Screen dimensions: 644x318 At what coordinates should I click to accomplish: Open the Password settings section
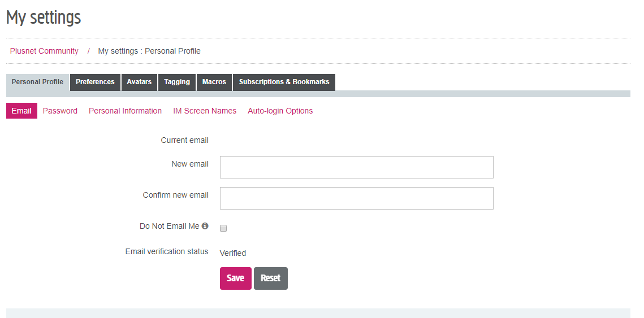click(60, 111)
